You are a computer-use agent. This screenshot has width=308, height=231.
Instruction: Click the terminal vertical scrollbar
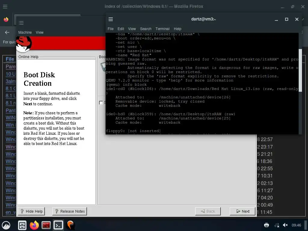pos(300,71)
